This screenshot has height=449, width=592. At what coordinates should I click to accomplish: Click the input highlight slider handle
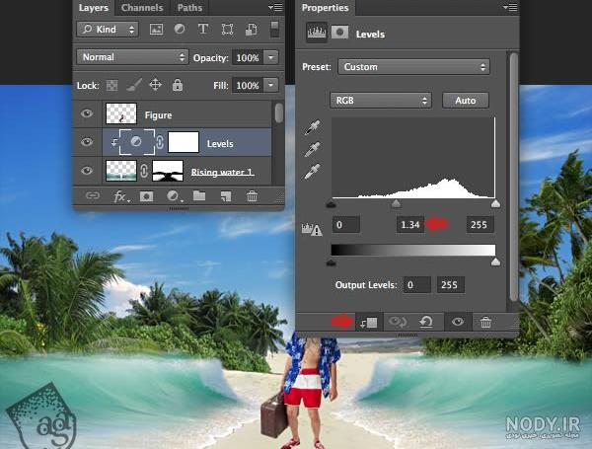495,204
